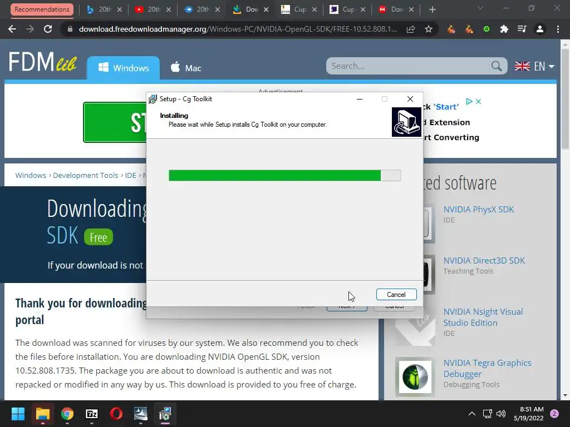Open NVIDIA Direct3D SDK link

tap(484, 261)
